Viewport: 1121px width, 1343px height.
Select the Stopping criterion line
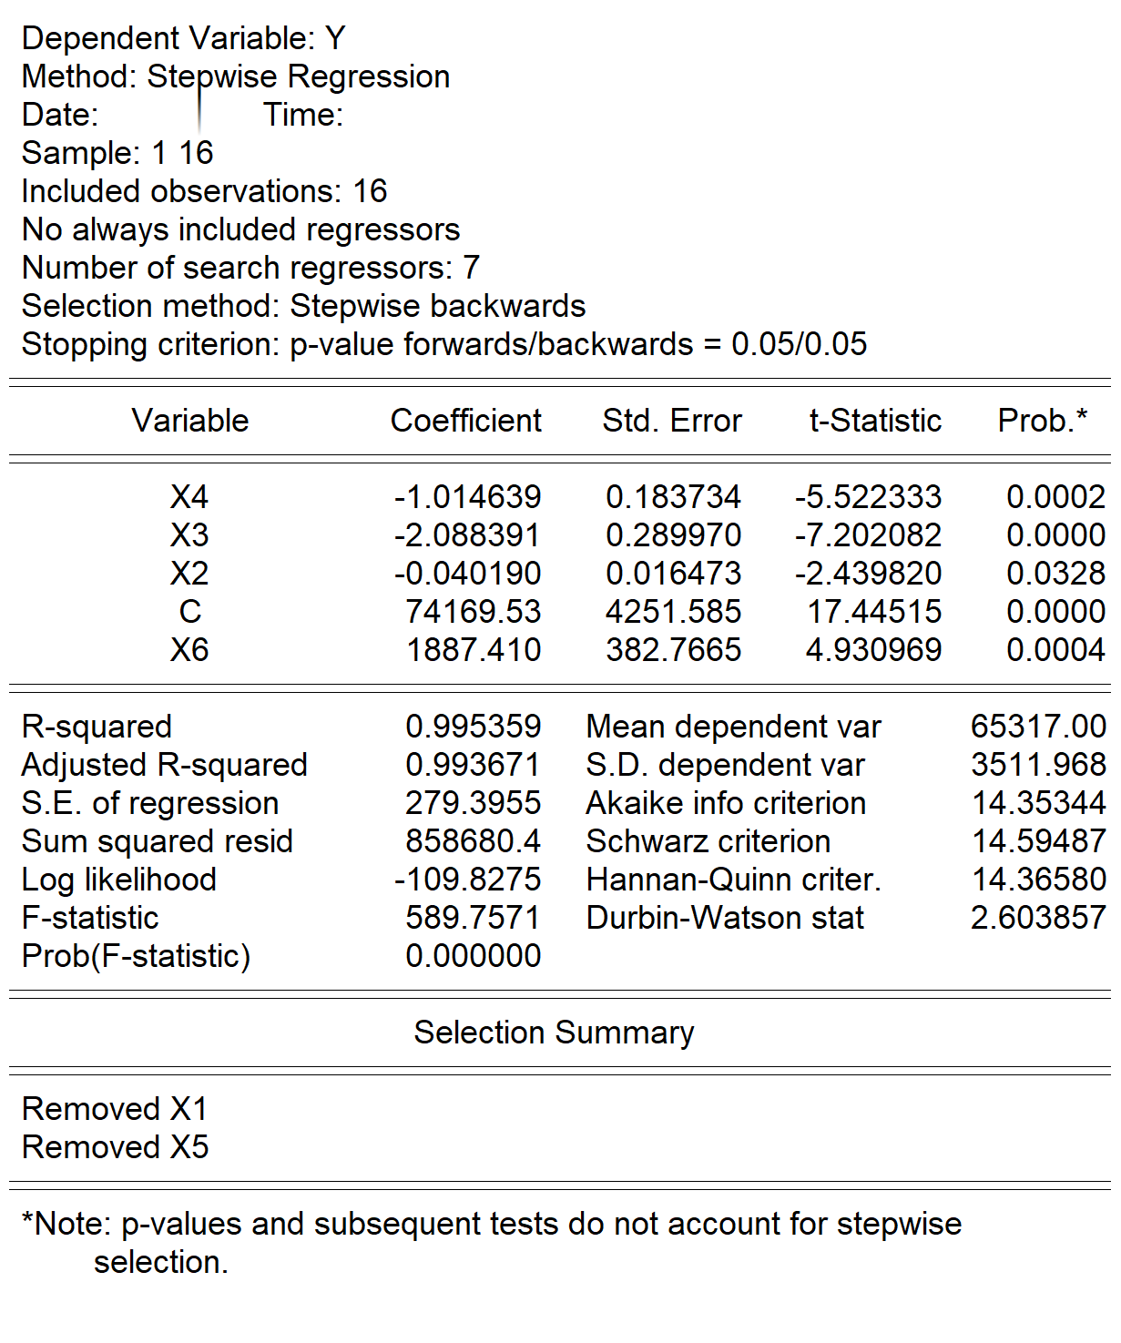tap(444, 344)
